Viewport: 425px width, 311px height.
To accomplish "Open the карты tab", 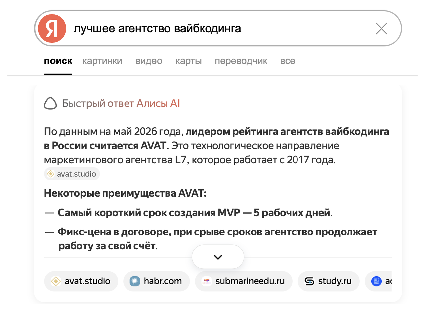I will 189,61.
